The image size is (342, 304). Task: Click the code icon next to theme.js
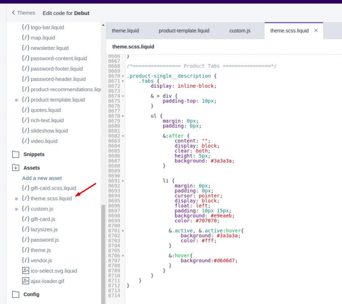coord(25,250)
